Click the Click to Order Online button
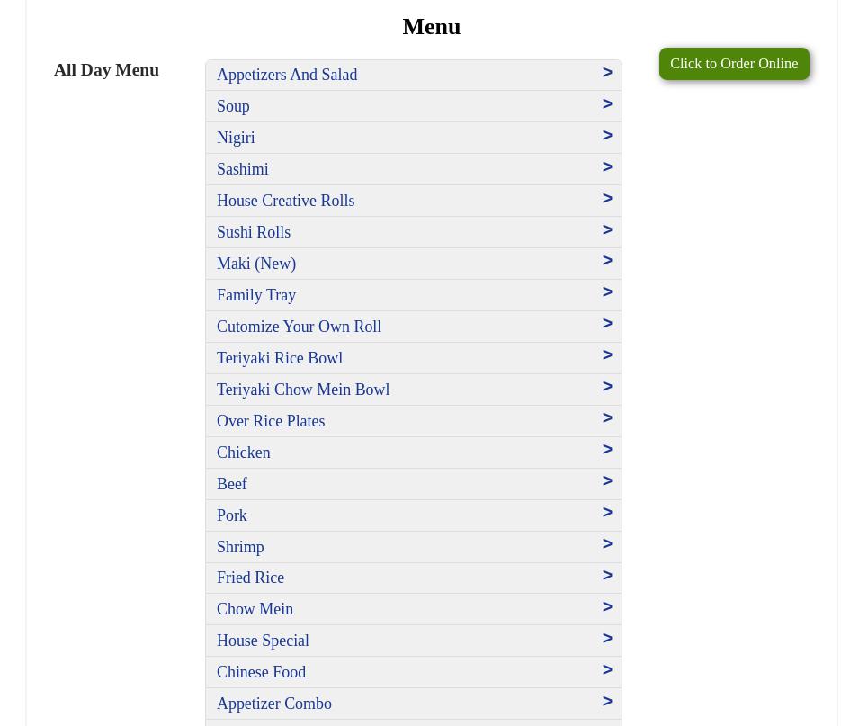850x726 pixels. click(x=733, y=64)
